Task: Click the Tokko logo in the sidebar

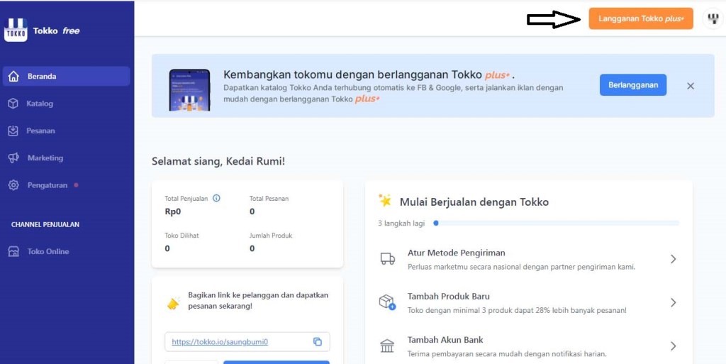Action: pyautogui.click(x=16, y=31)
